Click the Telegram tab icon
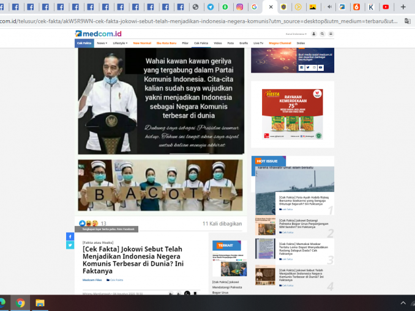The image size is (415, 311). [x=211, y=7]
